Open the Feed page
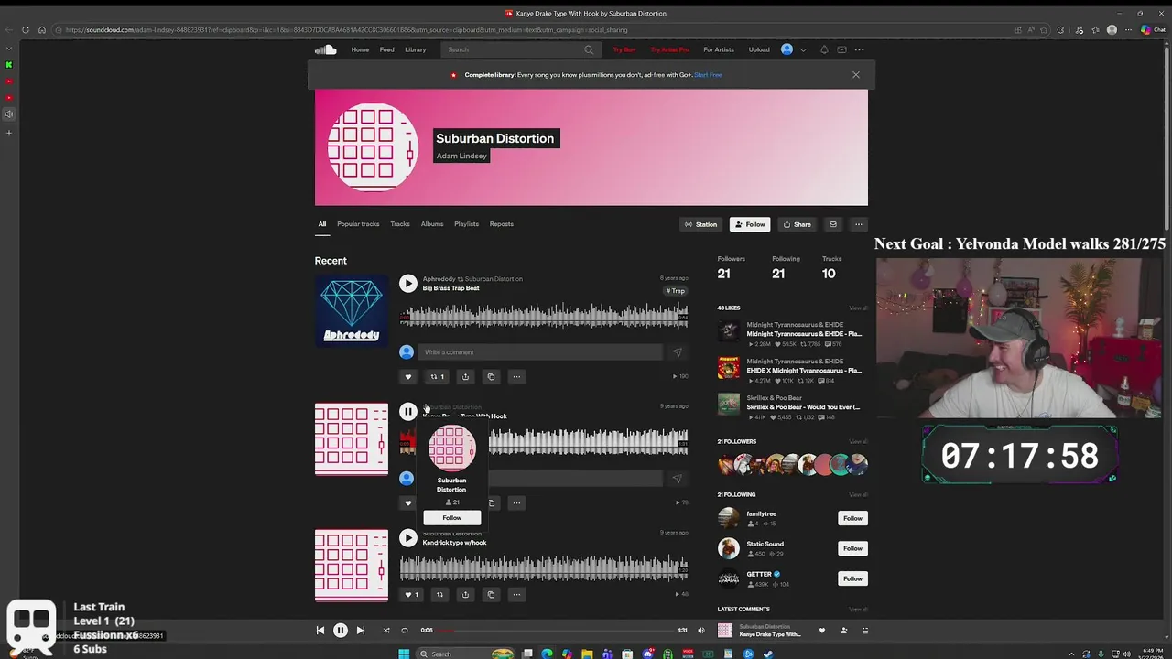This screenshot has height=659, width=1172. (387, 49)
